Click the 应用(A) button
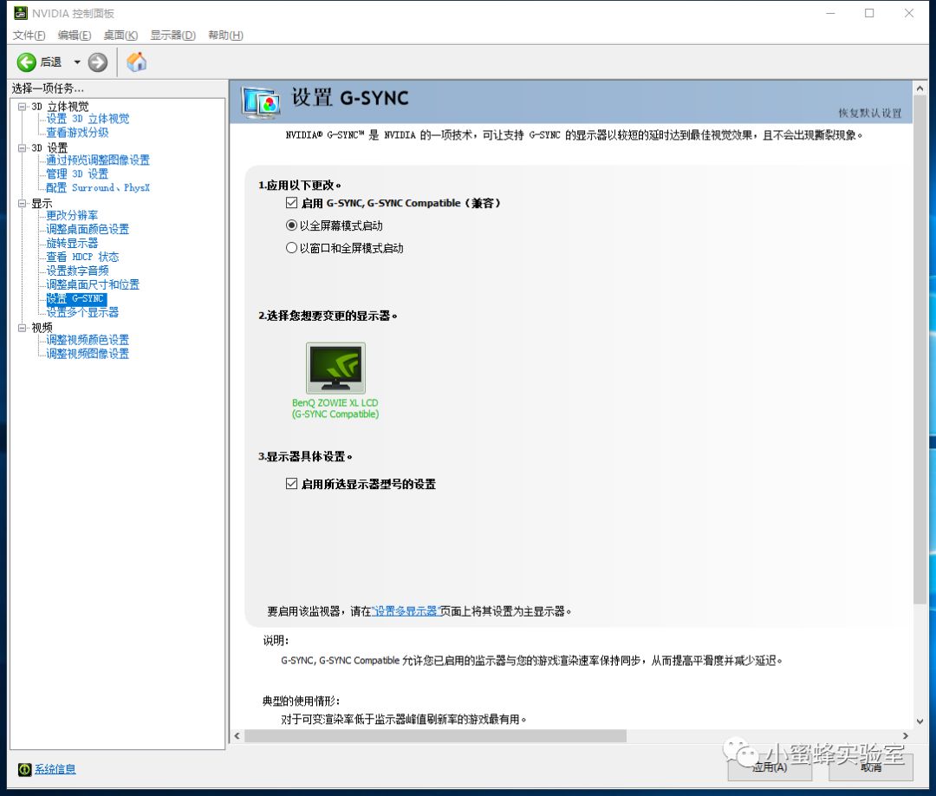 [x=770, y=767]
